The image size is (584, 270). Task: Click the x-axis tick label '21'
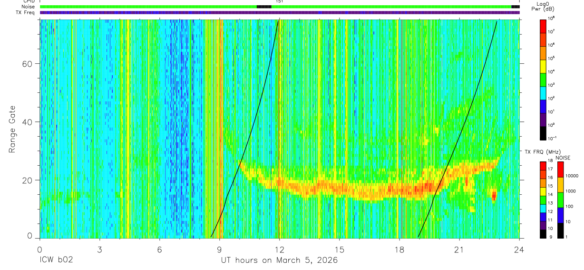coord(459,250)
